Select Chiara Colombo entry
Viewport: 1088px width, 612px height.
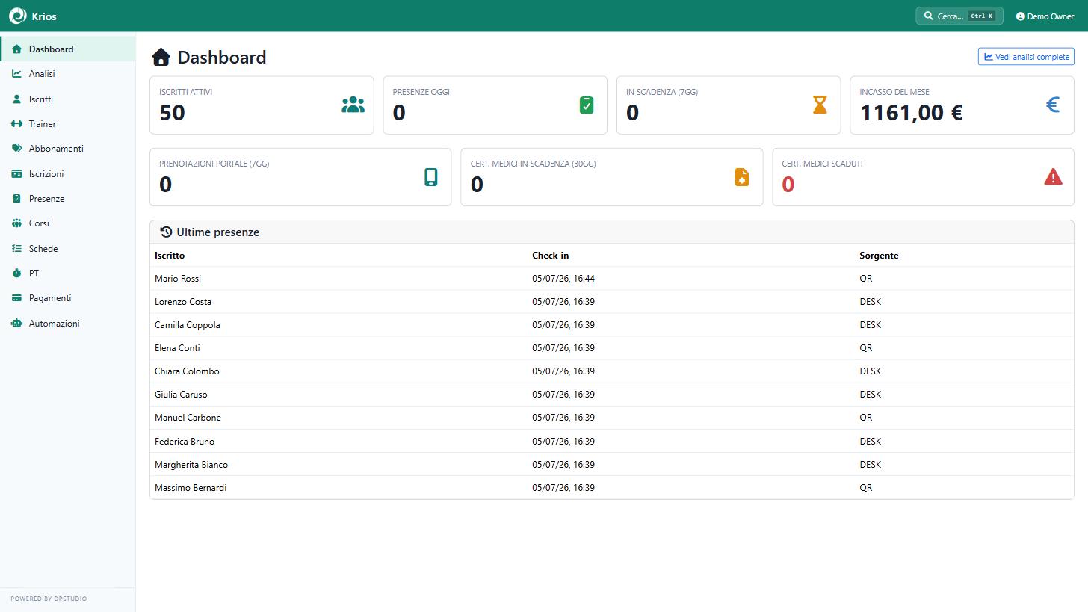[x=187, y=371]
